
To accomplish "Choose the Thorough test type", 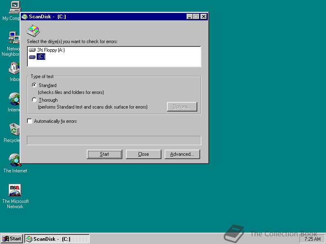I will click(x=34, y=100).
